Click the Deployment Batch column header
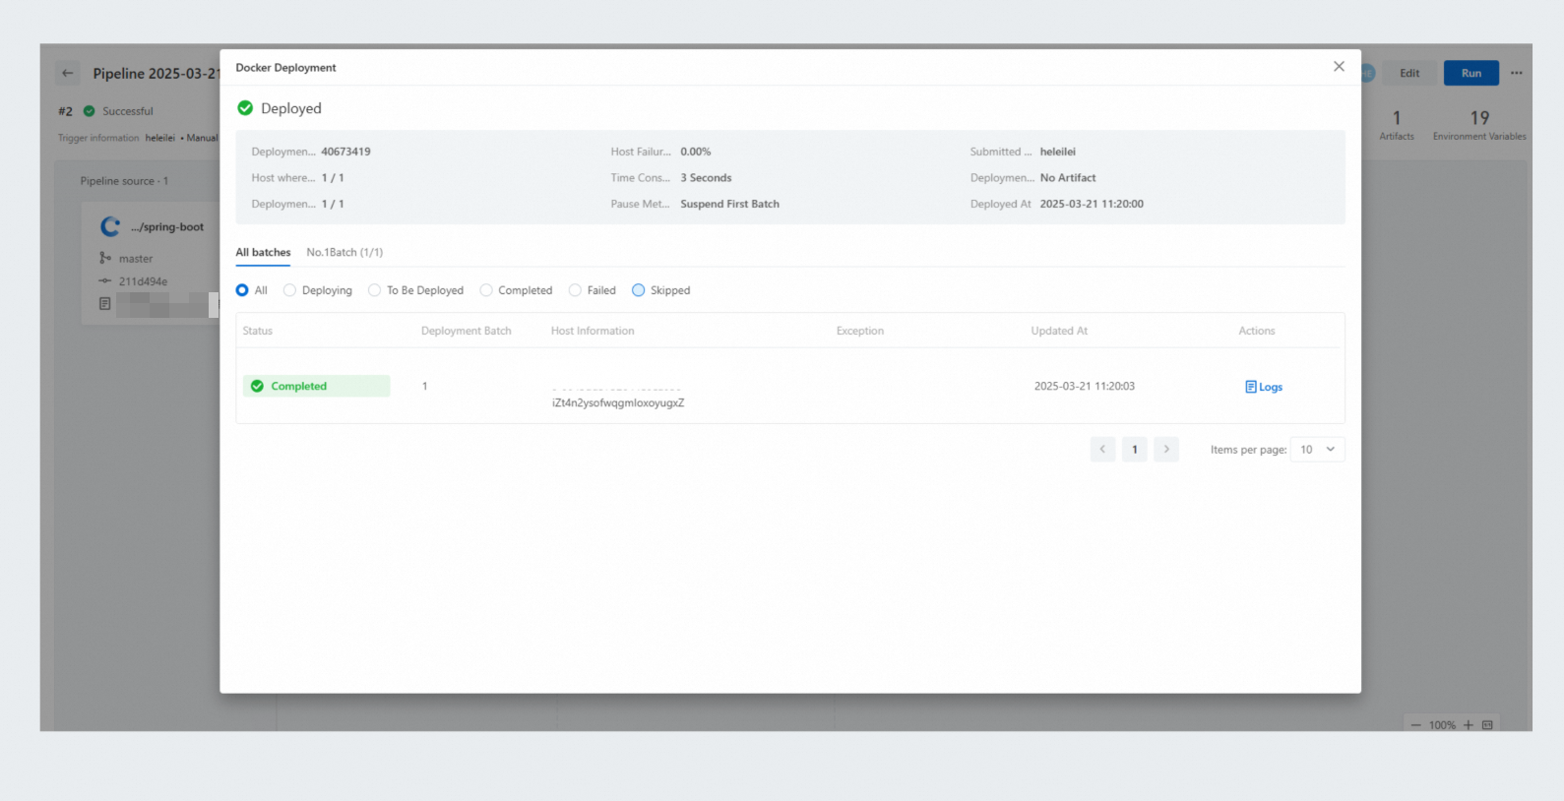1564x801 pixels. 467,331
